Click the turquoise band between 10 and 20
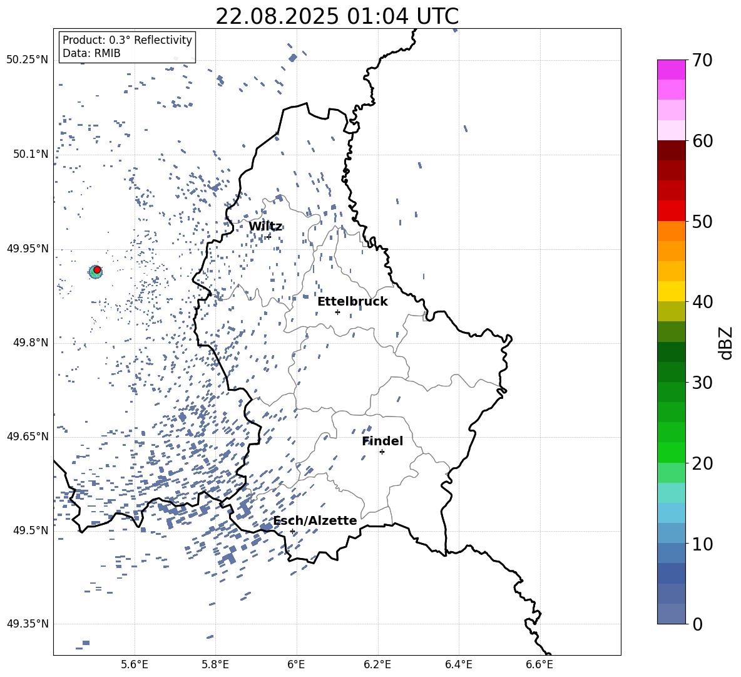The width and height of the screenshot is (741, 677). 672,493
